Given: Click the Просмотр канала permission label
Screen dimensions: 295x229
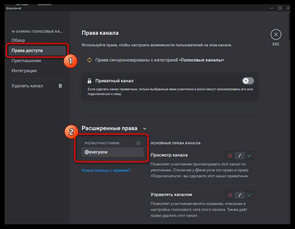Looking at the screenshot, I should (169, 155).
